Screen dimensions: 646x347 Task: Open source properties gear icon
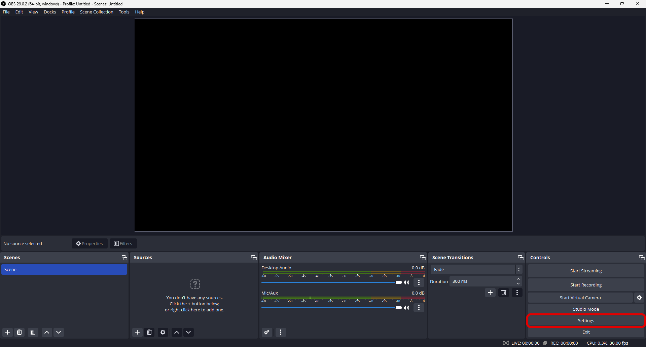tap(163, 332)
